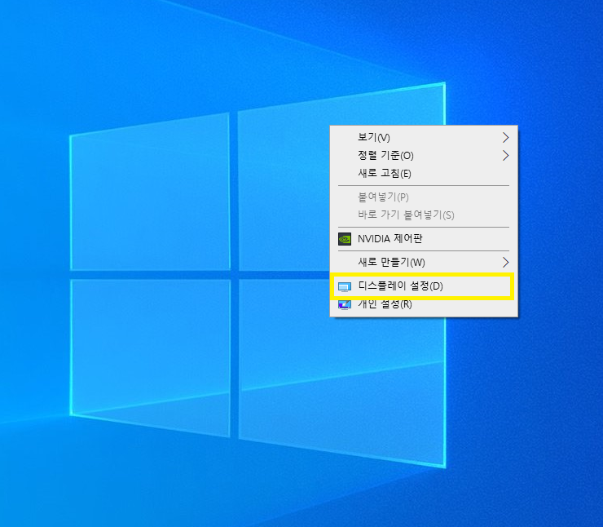Open the 새로 만들기(W) menu entry
Viewport: 603px width, 527px height.
coord(424,263)
